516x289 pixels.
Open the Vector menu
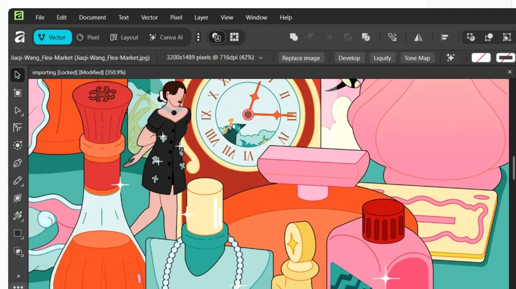(149, 18)
